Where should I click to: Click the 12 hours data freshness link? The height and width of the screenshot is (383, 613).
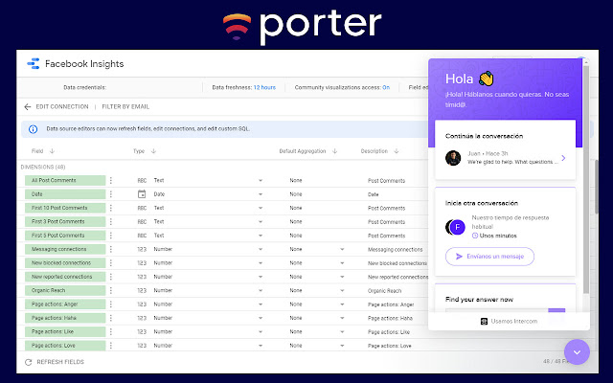264,87
